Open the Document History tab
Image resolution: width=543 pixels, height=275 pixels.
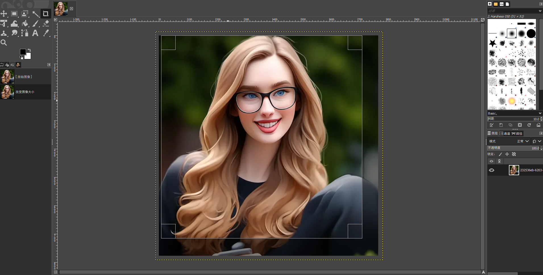[507, 4]
